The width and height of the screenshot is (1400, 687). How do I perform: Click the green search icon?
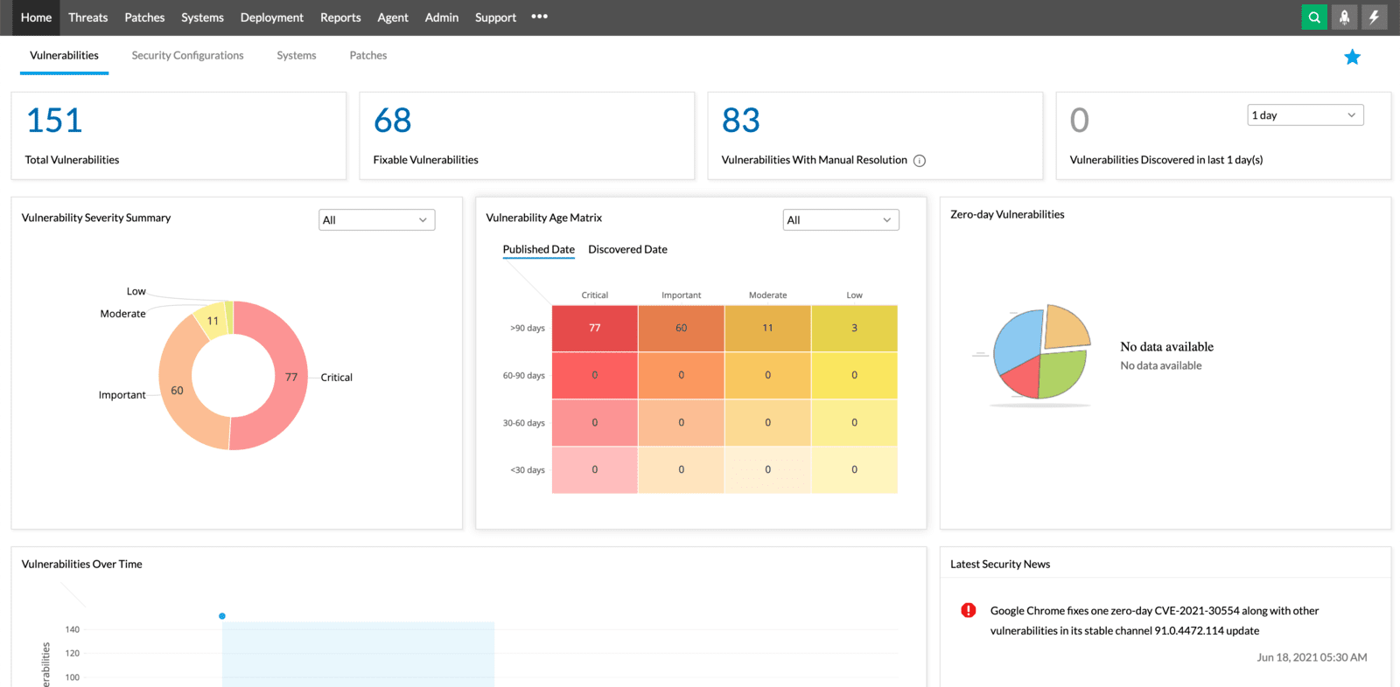1314,17
